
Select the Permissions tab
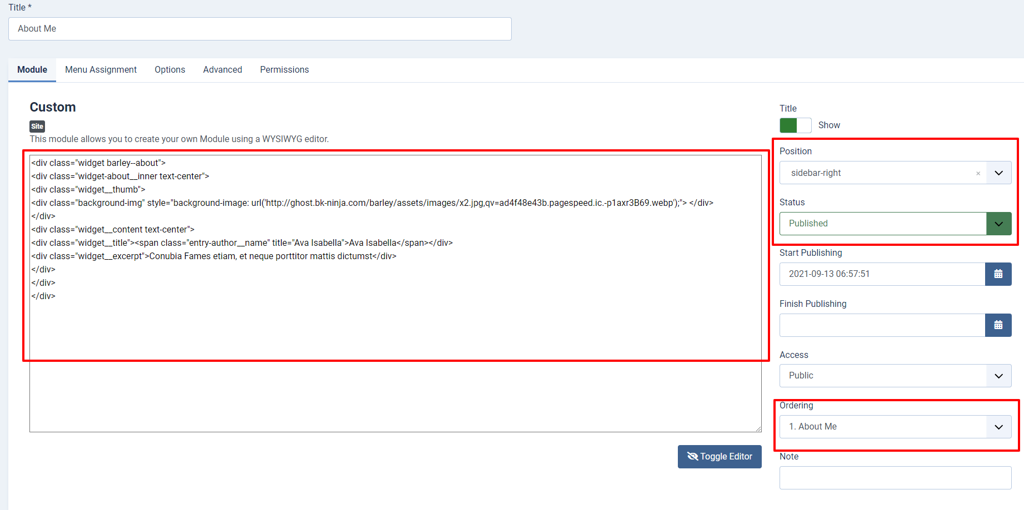pos(284,70)
